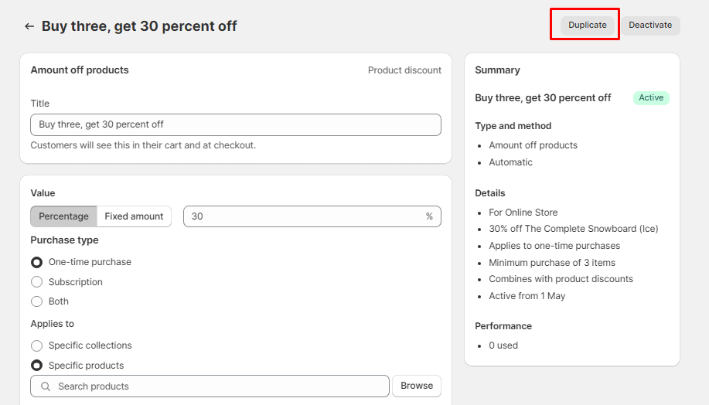Image resolution: width=709 pixels, height=405 pixels.
Task: Duplicate this discount
Action: pyautogui.click(x=587, y=25)
